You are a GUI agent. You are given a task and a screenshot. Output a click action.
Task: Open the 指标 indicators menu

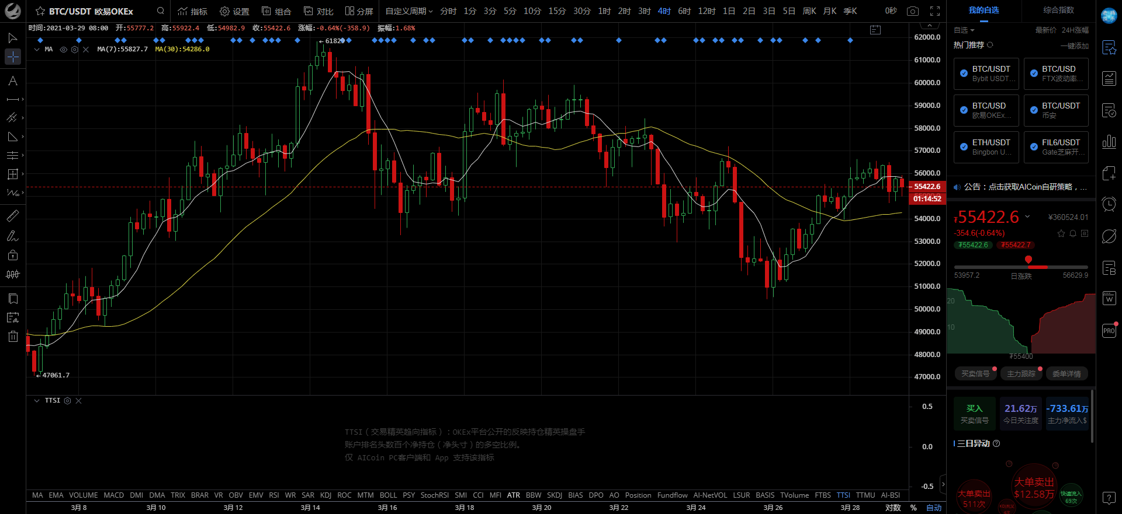pos(192,11)
